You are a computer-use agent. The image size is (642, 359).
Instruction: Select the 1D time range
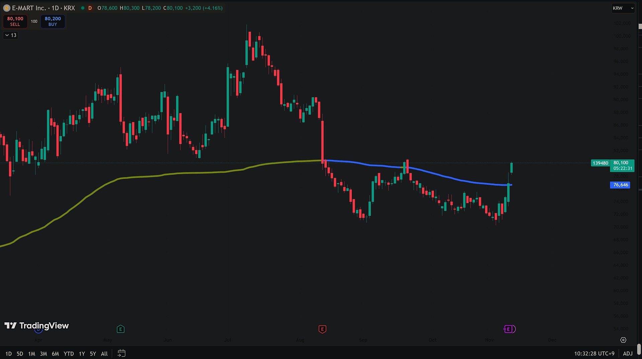point(8,354)
